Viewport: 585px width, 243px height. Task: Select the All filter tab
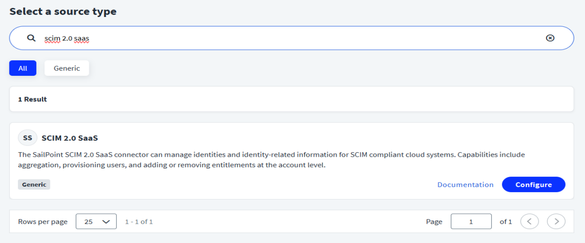point(22,68)
